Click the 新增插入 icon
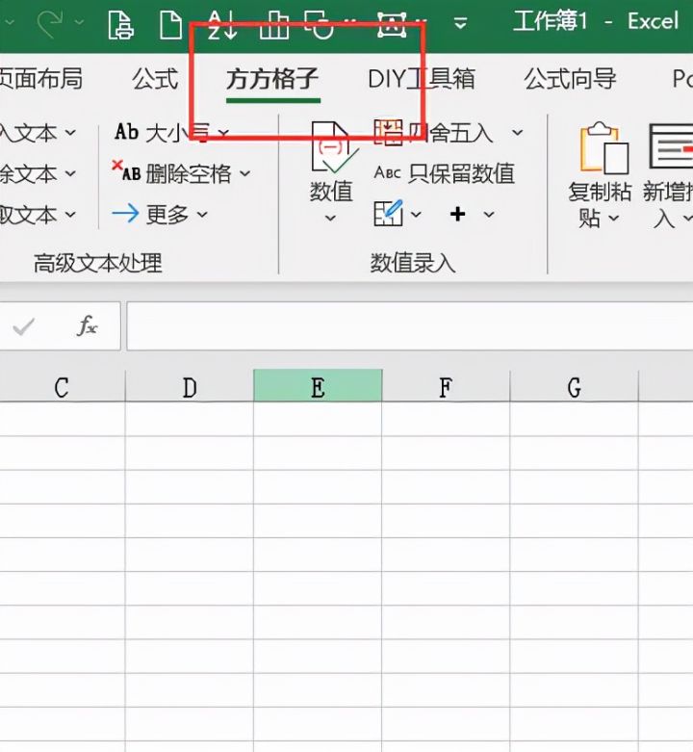This screenshot has height=752, width=693. (671, 147)
